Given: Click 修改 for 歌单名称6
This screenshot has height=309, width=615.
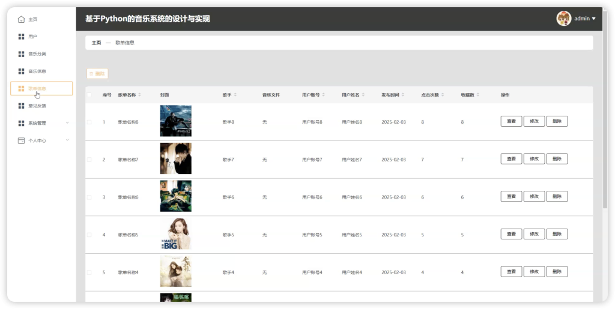Looking at the screenshot, I should [x=534, y=197].
